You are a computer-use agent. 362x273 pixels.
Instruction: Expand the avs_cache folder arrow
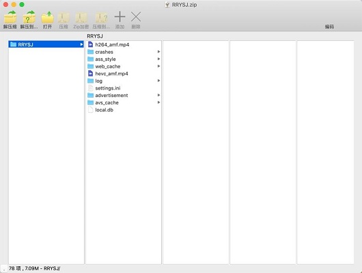click(x=158, y=102)
